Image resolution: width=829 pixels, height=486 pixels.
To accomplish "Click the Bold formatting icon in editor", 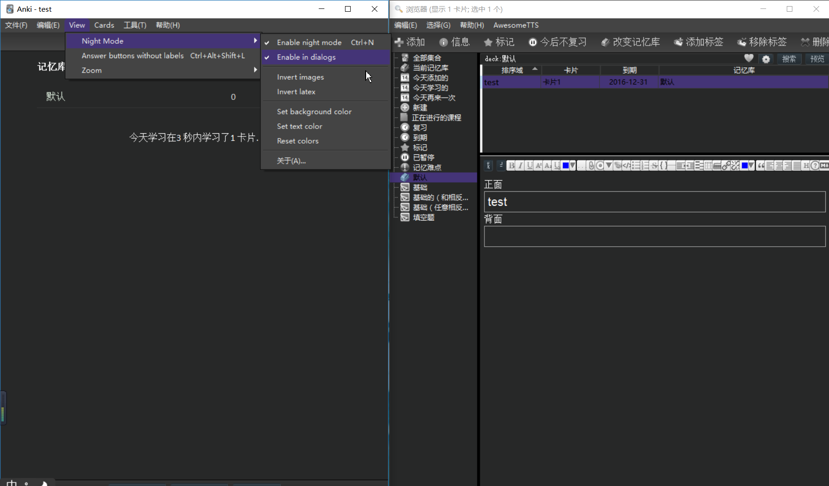I will pos(511,165).
